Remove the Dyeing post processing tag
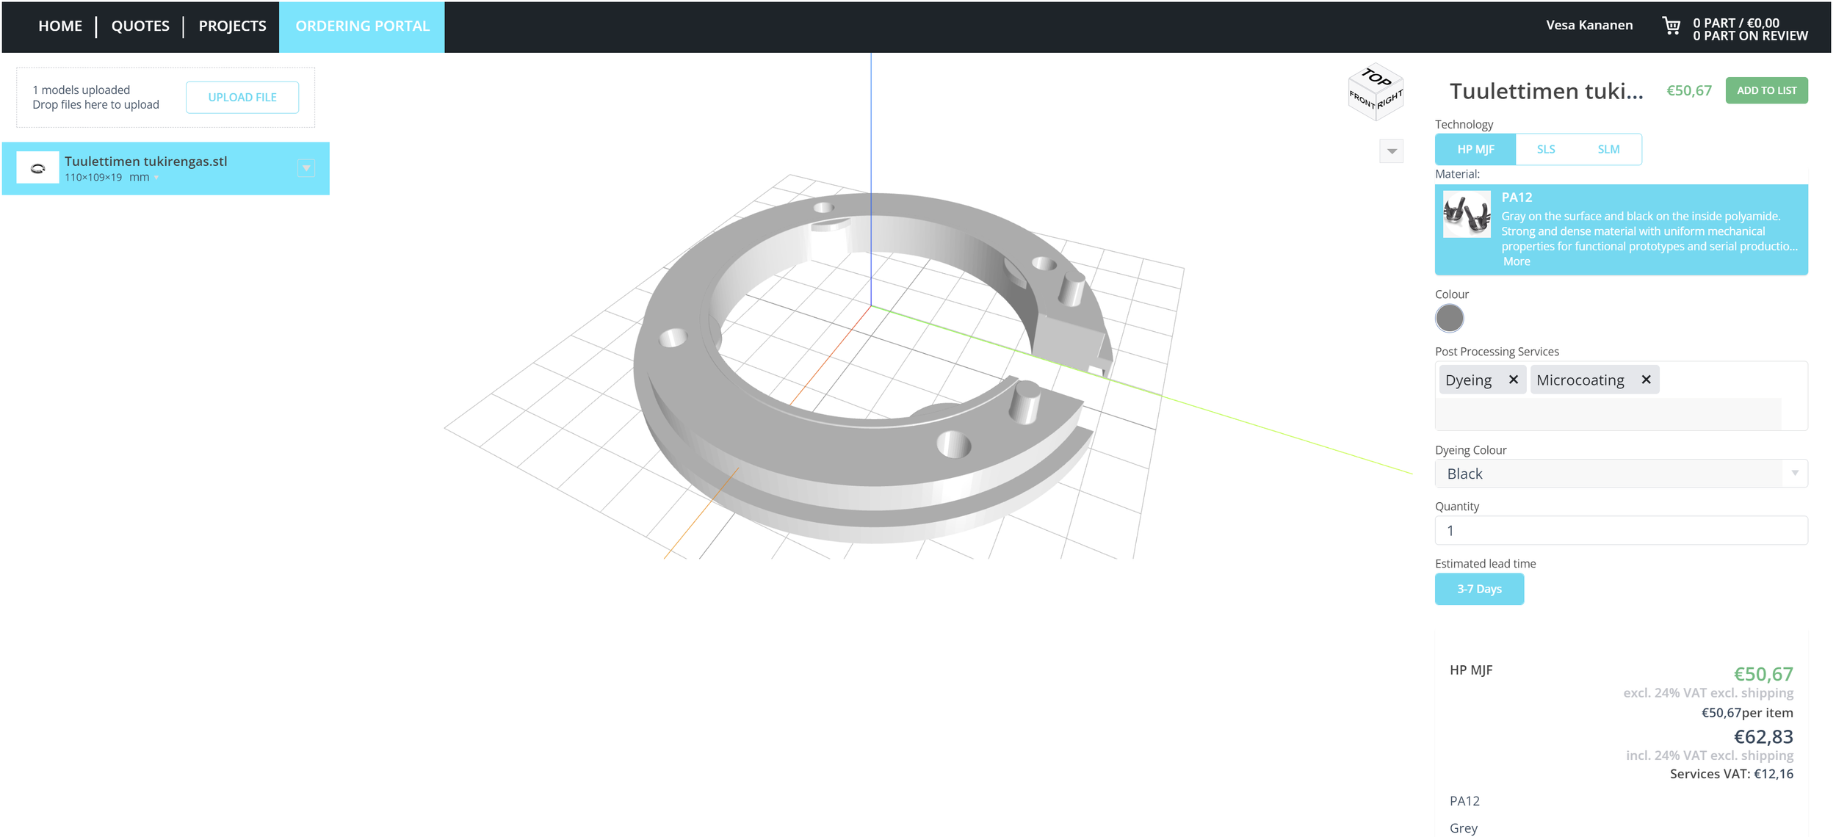The height and width of the screenshot is (837, 1836). (x=1514, y=380)
